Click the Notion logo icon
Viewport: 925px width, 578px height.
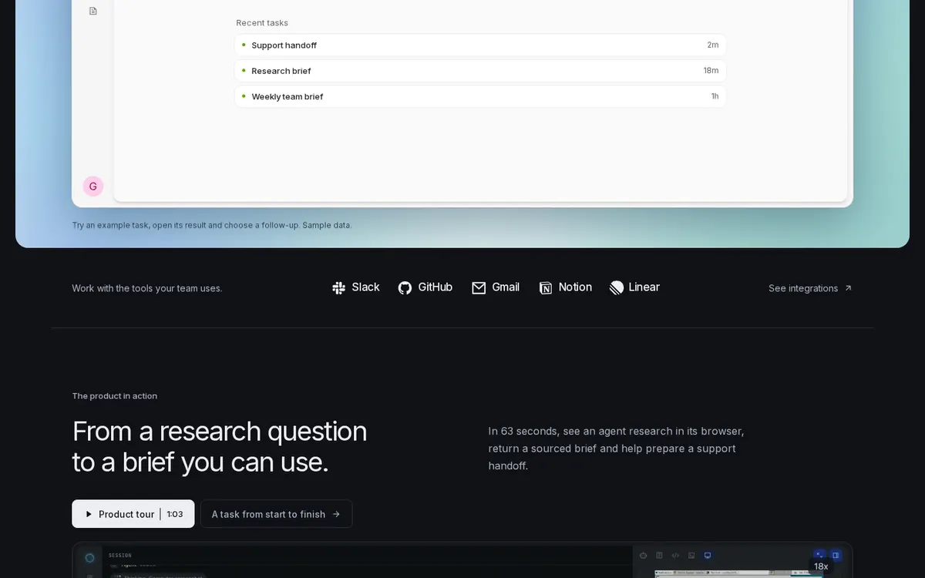[546, 287]
